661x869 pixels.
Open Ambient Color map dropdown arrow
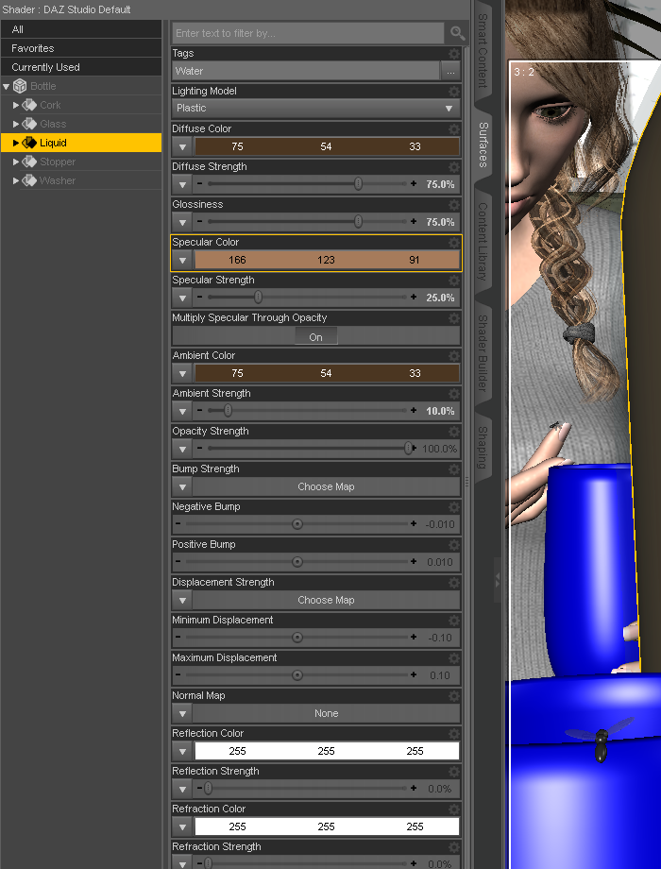(182, 373)
